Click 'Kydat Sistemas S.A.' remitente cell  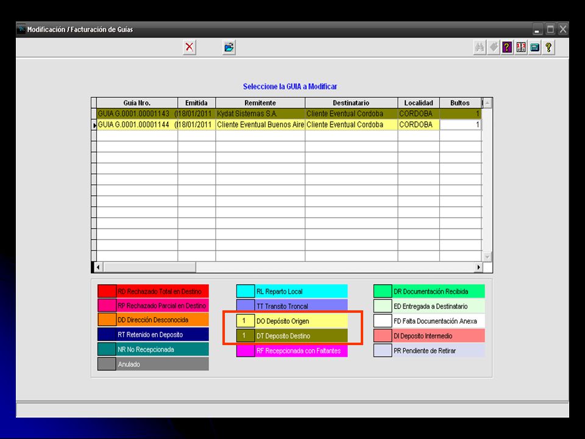click(260, 114)
